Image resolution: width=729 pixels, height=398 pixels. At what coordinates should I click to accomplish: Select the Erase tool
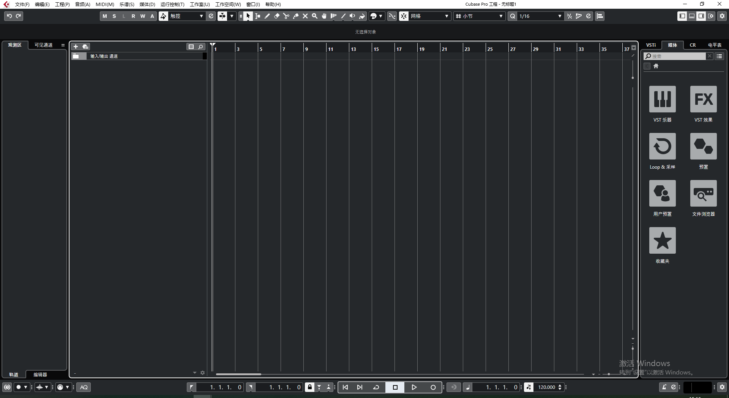[x=277, y=16]
